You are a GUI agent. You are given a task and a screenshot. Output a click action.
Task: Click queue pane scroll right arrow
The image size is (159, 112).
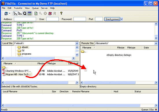click(x=156, y=105)
